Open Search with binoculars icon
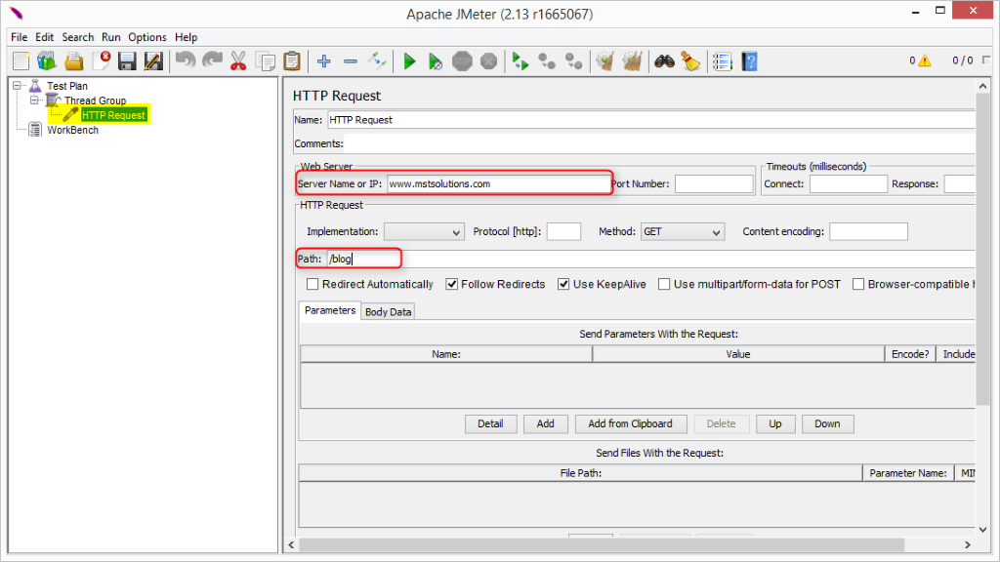The width and height of the screenshot is (1000, 562). pos(664,61)
